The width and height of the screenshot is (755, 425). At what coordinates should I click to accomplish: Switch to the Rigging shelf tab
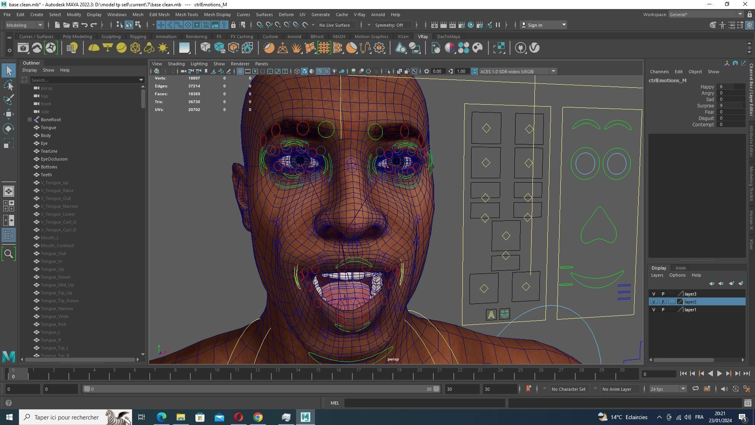click(x=138, y=37)
